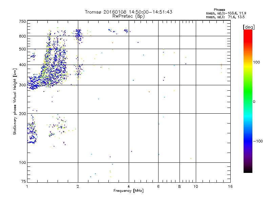
Task: Click the y-axis tick label '600'
Action: 22,36
